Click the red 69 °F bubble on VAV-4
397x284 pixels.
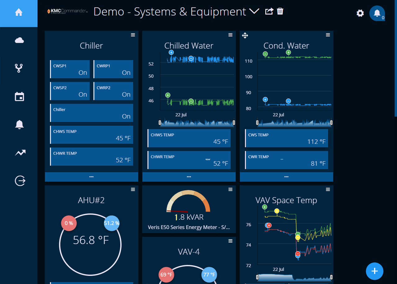tap(166, 275)
